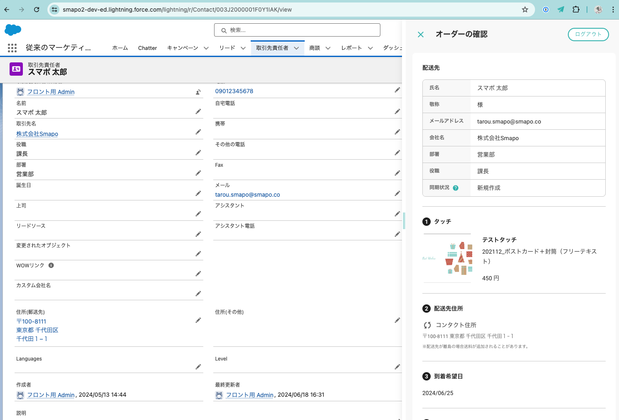Click the WOWリンク info help icon
Image resolution: width=619 pixels, height=420 pixels.
51,265
